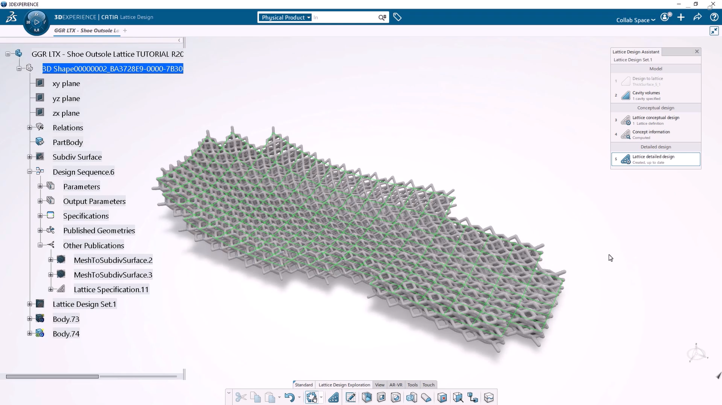This screenshot has height=405, width=722.
Task: Click the Help question mark icon
Action: pyautogui.click(x=714, y=17)
